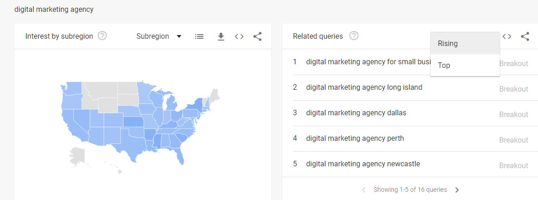Open embed code for Related queries
This screenshot has width=538, height=200.
507,36
